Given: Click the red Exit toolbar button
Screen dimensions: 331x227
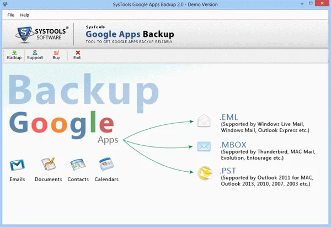Looking at the screenshot, I should pyautogui.click(x=77, y=55).
